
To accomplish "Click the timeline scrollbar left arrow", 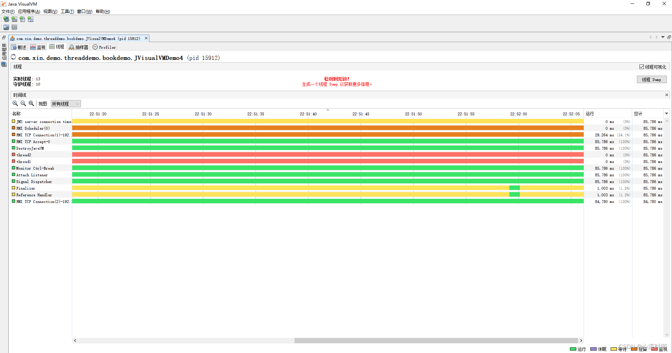I will [75, 340].
